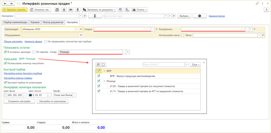Open the Заполнить по документу dropdown
The height and width of the screenshot is (133, 271).
[99, 10]
